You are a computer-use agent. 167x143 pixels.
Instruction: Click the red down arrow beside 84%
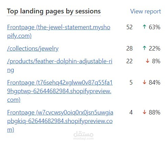coord(144,82)
